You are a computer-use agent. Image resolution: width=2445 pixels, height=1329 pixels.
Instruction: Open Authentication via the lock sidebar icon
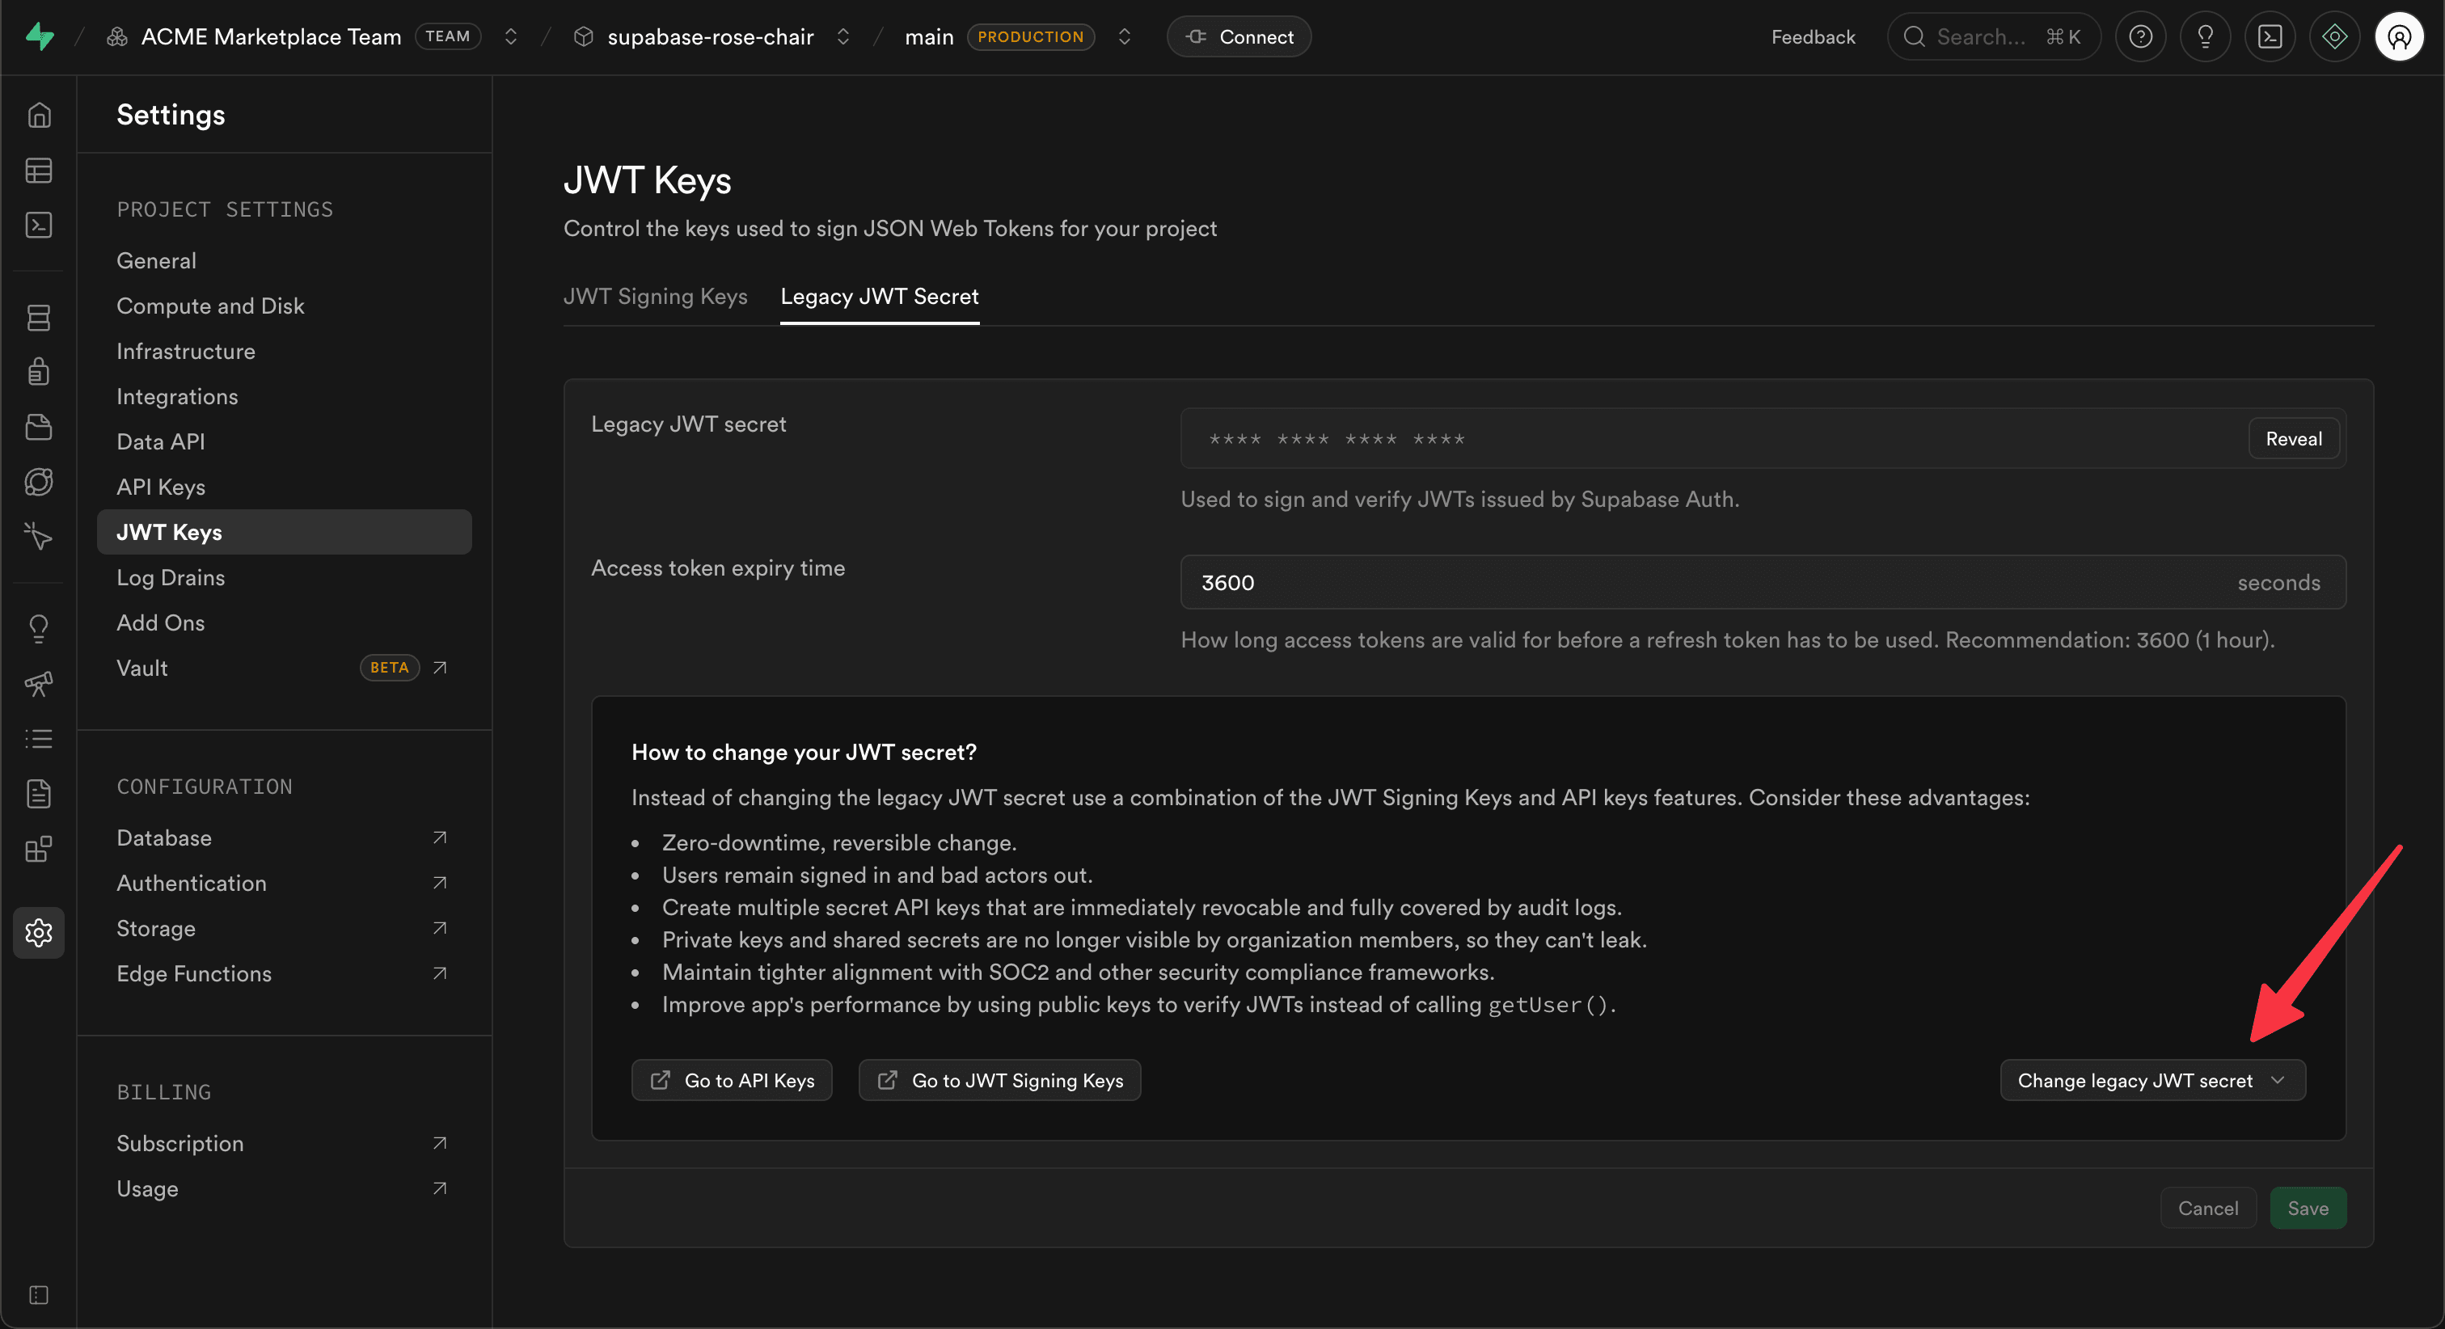pyautogui.click(x=38, y=370)
